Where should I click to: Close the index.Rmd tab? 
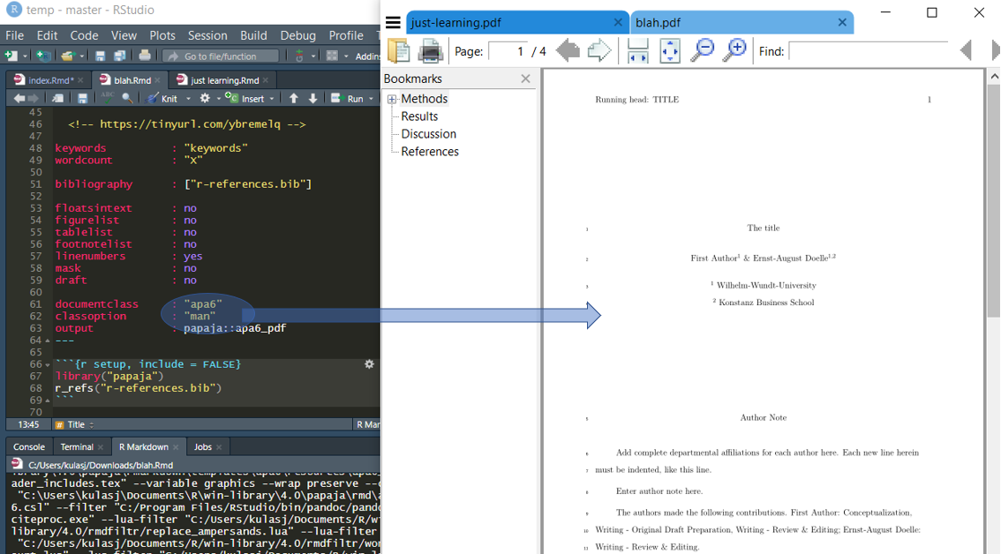click(80, 80)
